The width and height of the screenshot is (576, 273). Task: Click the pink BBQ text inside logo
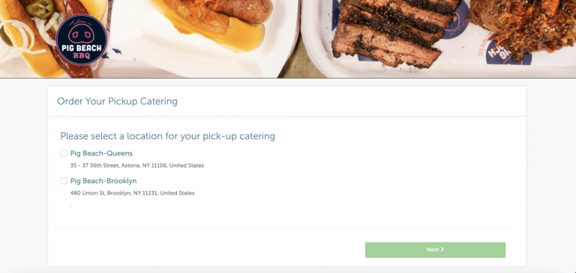pyautogui.click(x=82, y=56)
